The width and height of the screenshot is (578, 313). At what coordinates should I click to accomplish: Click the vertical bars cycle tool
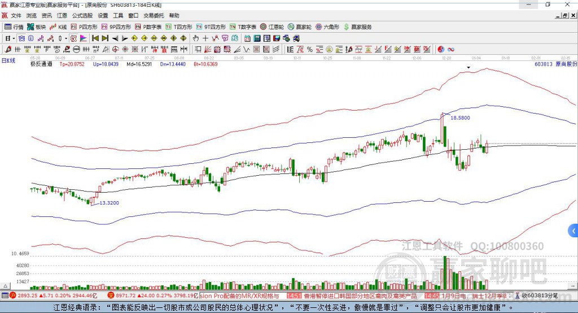click(x=17, y=50)
